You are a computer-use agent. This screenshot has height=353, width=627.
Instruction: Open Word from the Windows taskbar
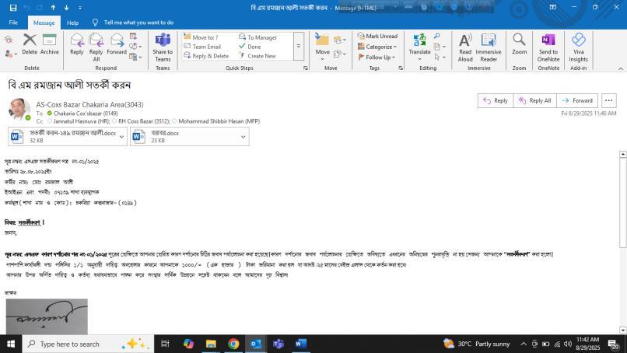tap(300, 344)
